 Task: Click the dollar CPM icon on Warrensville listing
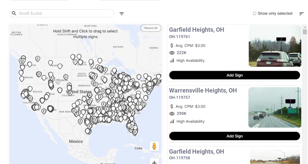tap(172, 107)
